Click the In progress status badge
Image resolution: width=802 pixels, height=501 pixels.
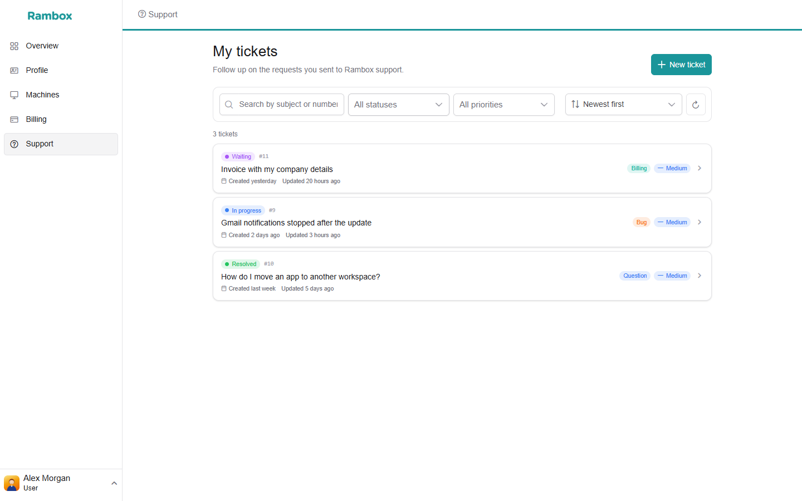tap(243, 210)
